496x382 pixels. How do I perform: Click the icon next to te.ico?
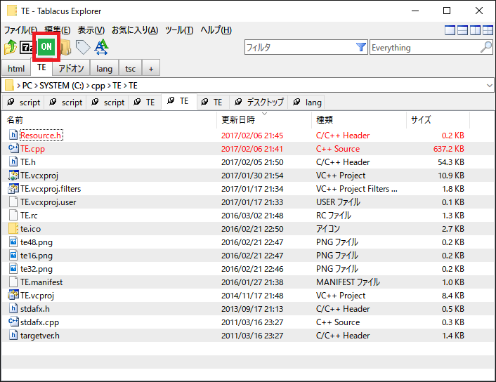coord(13,228)
